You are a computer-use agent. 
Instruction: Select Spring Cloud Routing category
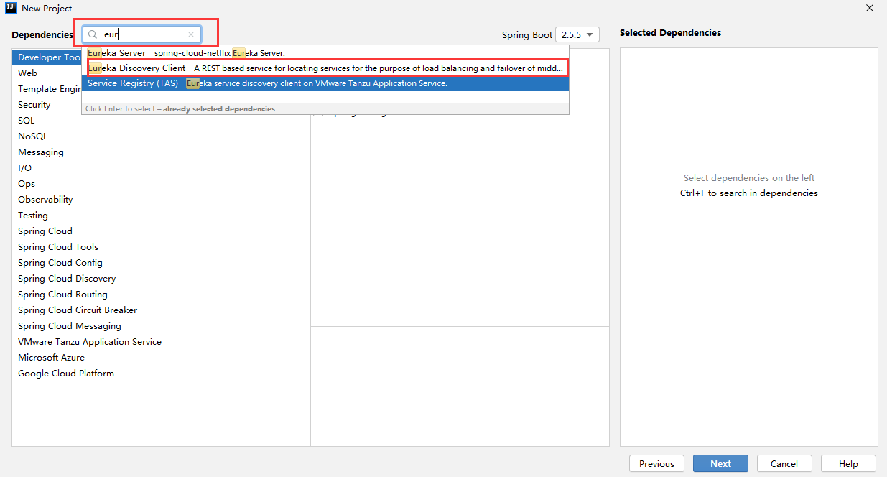[161, 295]
